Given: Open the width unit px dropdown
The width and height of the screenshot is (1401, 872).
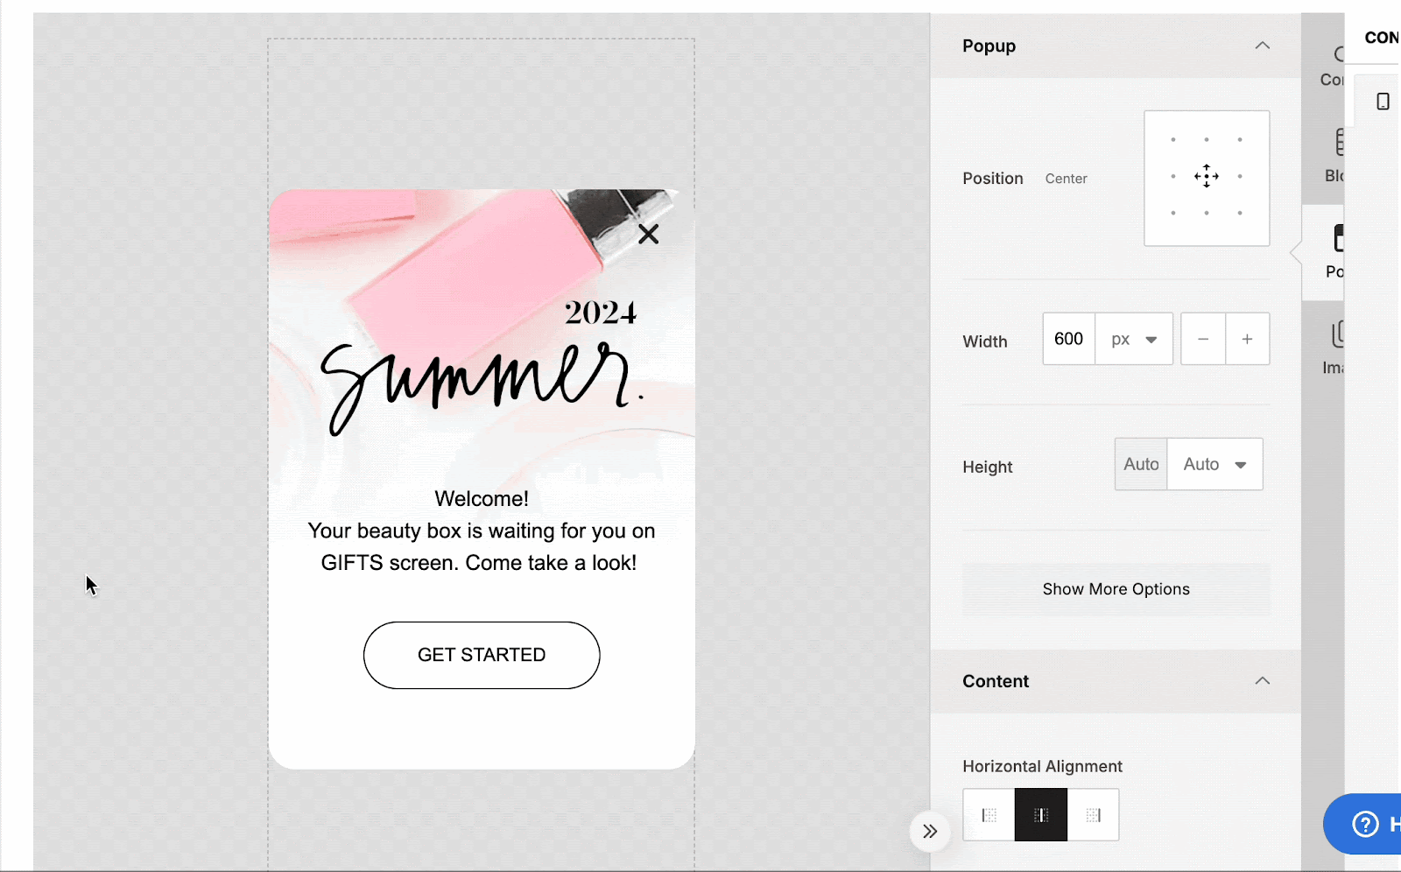Looking at the screenshot, I should pyautogui.click(x=1134, y=339).
